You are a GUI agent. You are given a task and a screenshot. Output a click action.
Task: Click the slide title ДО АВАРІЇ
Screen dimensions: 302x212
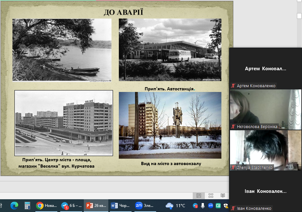[x=123, y=13]
